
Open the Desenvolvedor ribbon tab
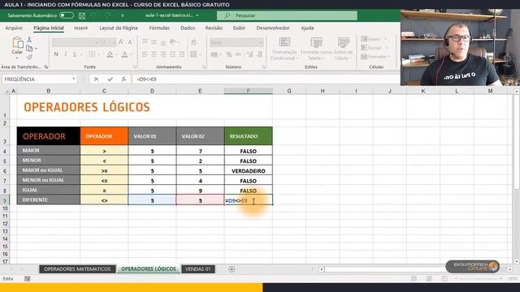click(273, 28)
